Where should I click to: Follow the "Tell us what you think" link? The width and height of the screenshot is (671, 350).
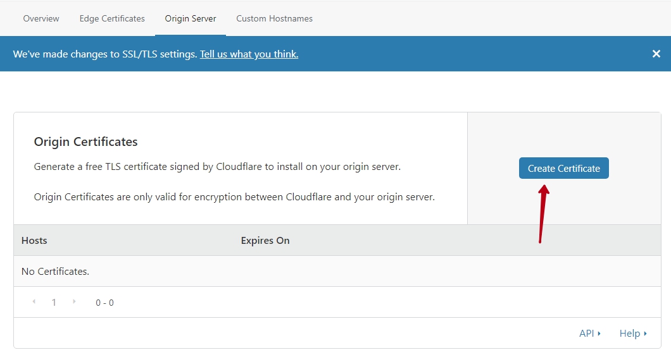click(x=249, y=54)
